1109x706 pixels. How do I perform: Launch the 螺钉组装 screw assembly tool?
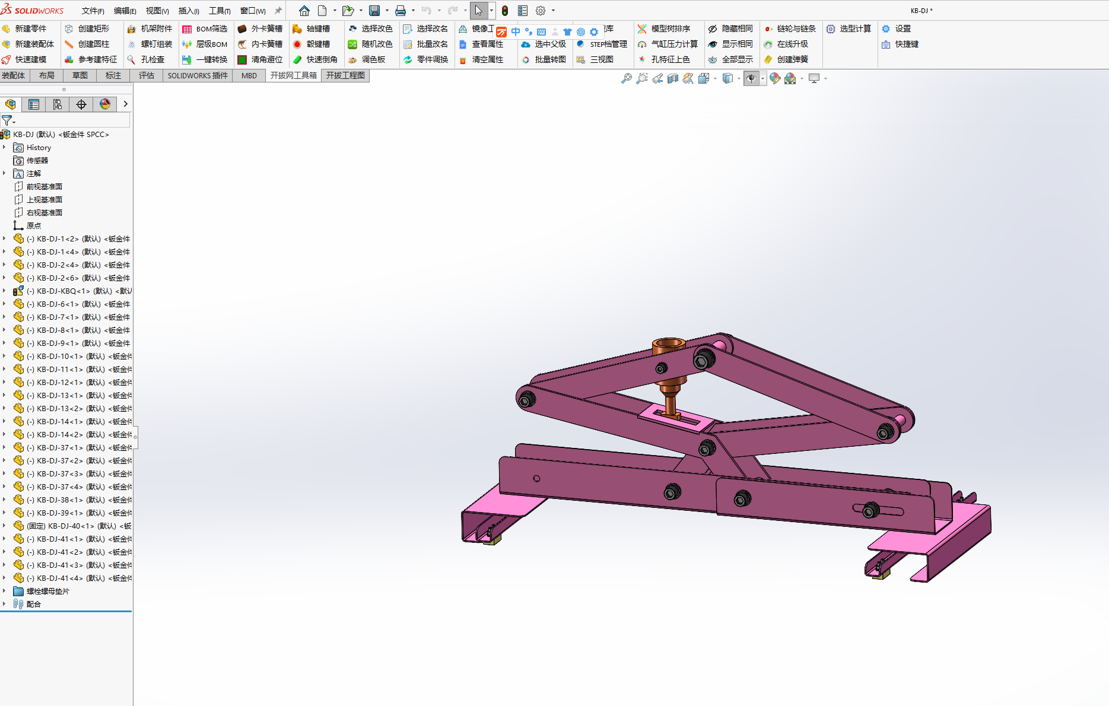pos(150,44)
